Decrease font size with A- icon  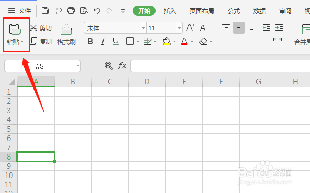(x=203, y=28)
